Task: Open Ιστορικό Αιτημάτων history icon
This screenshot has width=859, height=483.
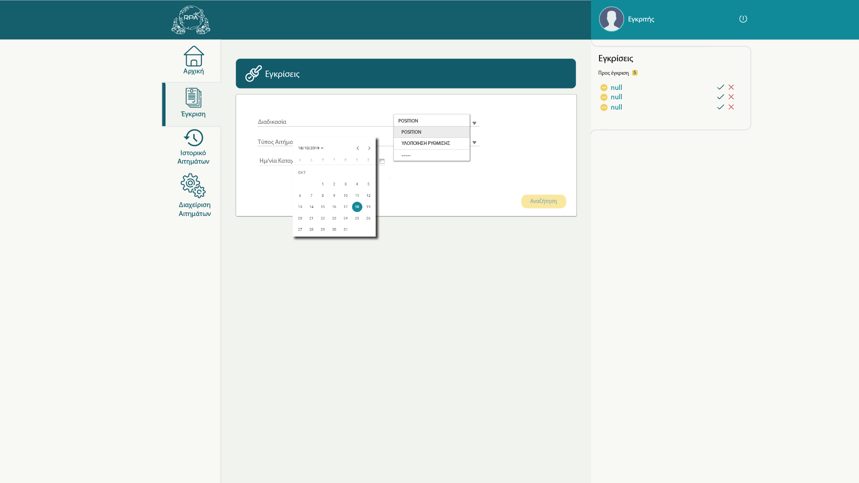Action: (x=193, y=138)
